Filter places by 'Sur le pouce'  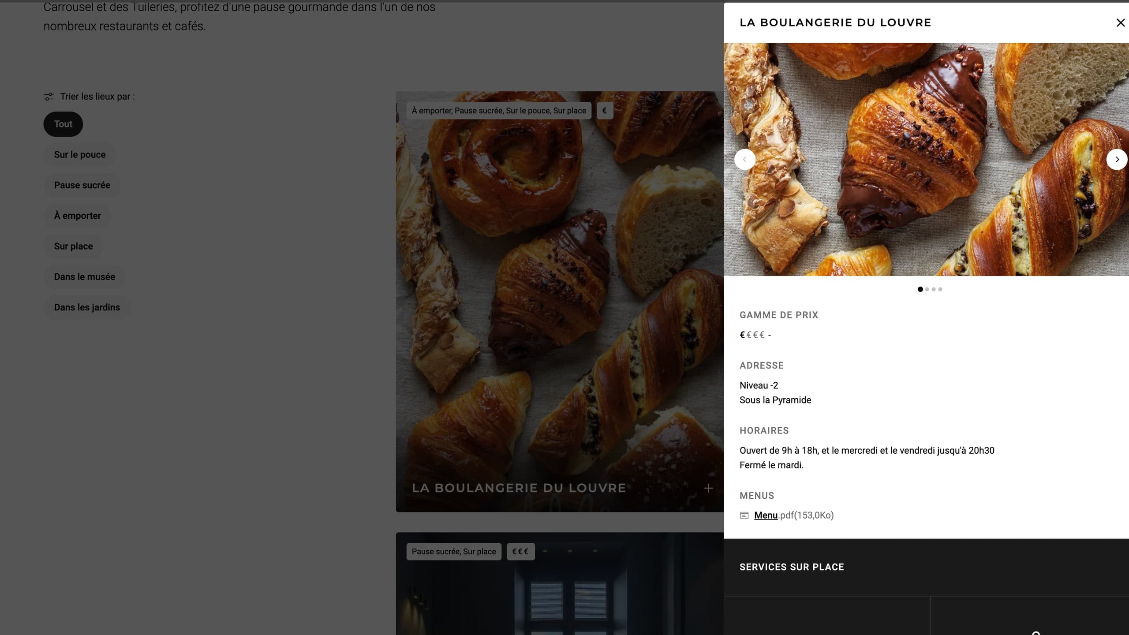click(x=80, y=154)
